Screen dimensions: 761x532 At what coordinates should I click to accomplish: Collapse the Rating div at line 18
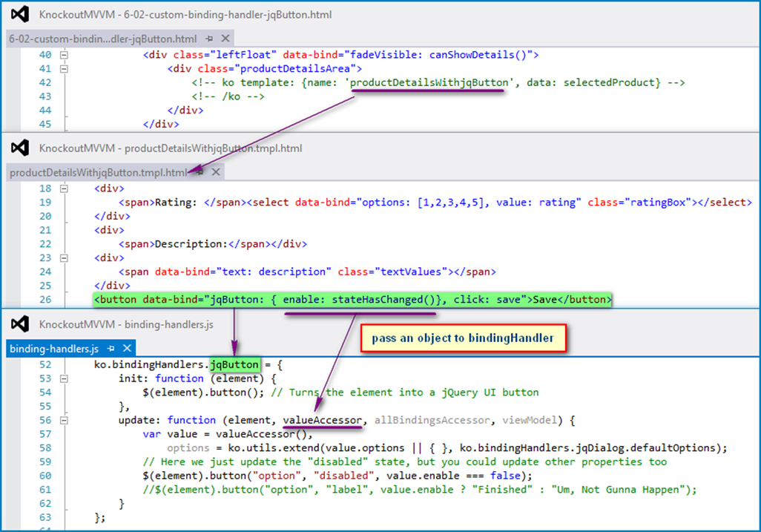pyautogui.click(x=65, y=188)
